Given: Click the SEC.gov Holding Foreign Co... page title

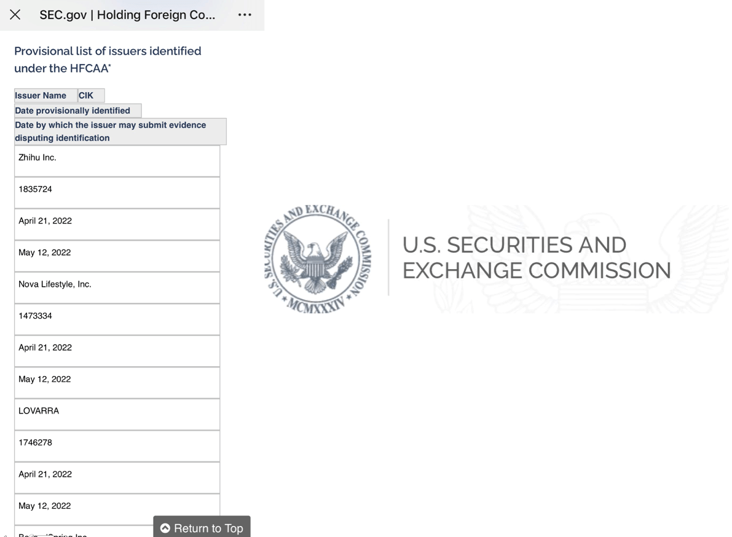Looking at the screenshot, I should [127, 15].
